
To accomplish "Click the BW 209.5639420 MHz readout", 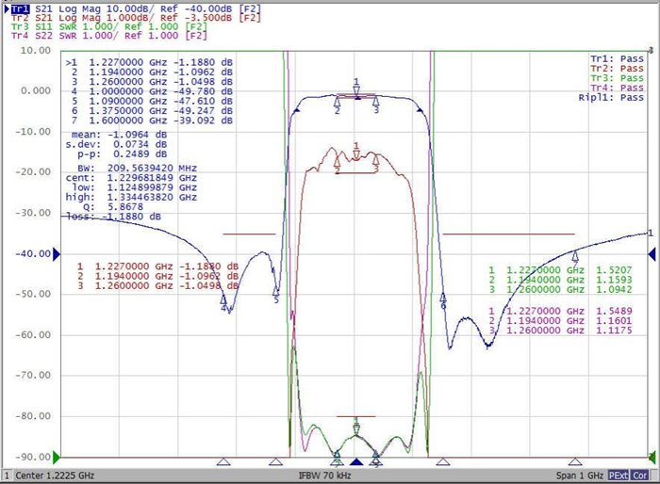I will click(x=137, y=169).
